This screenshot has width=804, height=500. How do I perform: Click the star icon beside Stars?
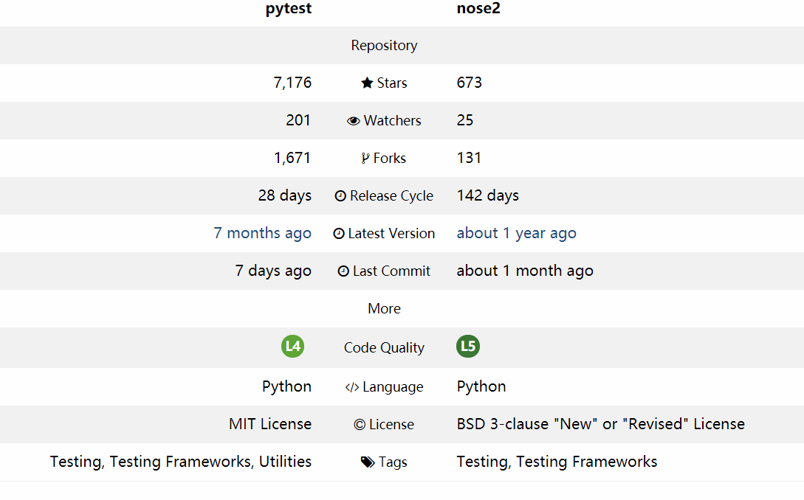click(x=367, y=83)
